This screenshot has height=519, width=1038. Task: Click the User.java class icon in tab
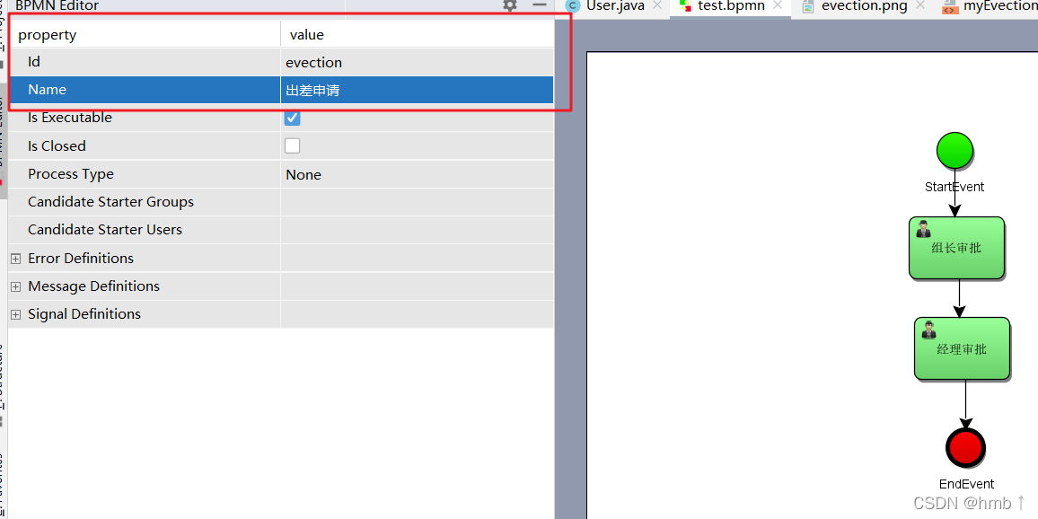click(x=574, y=6)
